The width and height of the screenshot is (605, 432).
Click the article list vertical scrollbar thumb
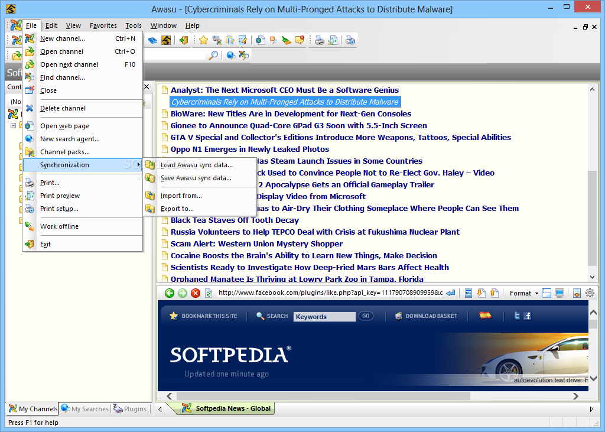pos(593,219)
